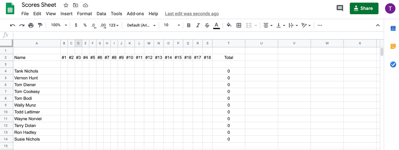Click the green Share button
The height and width of the screenshot is (150, 399).
(364, 8)
